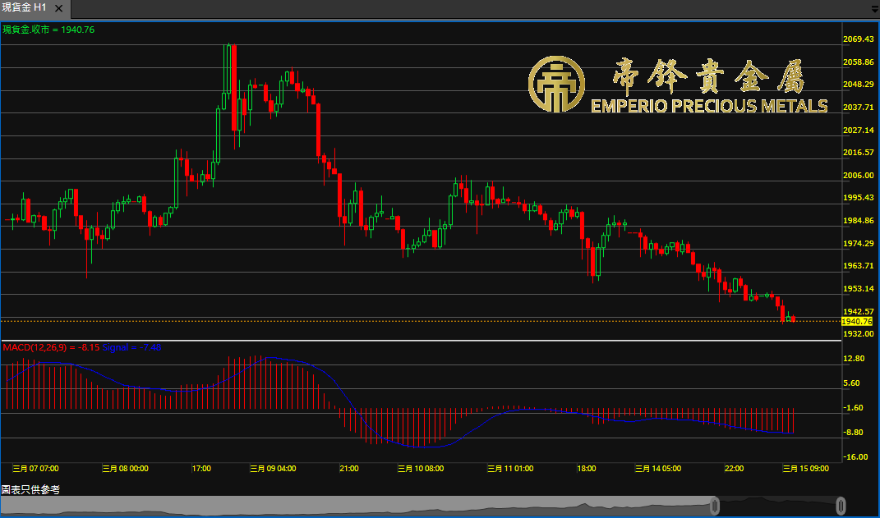Click the MACD(12,26,9) = -8.15 label
Image resolution: width=880 pixels, height=518 pixels.
[51, 347]
